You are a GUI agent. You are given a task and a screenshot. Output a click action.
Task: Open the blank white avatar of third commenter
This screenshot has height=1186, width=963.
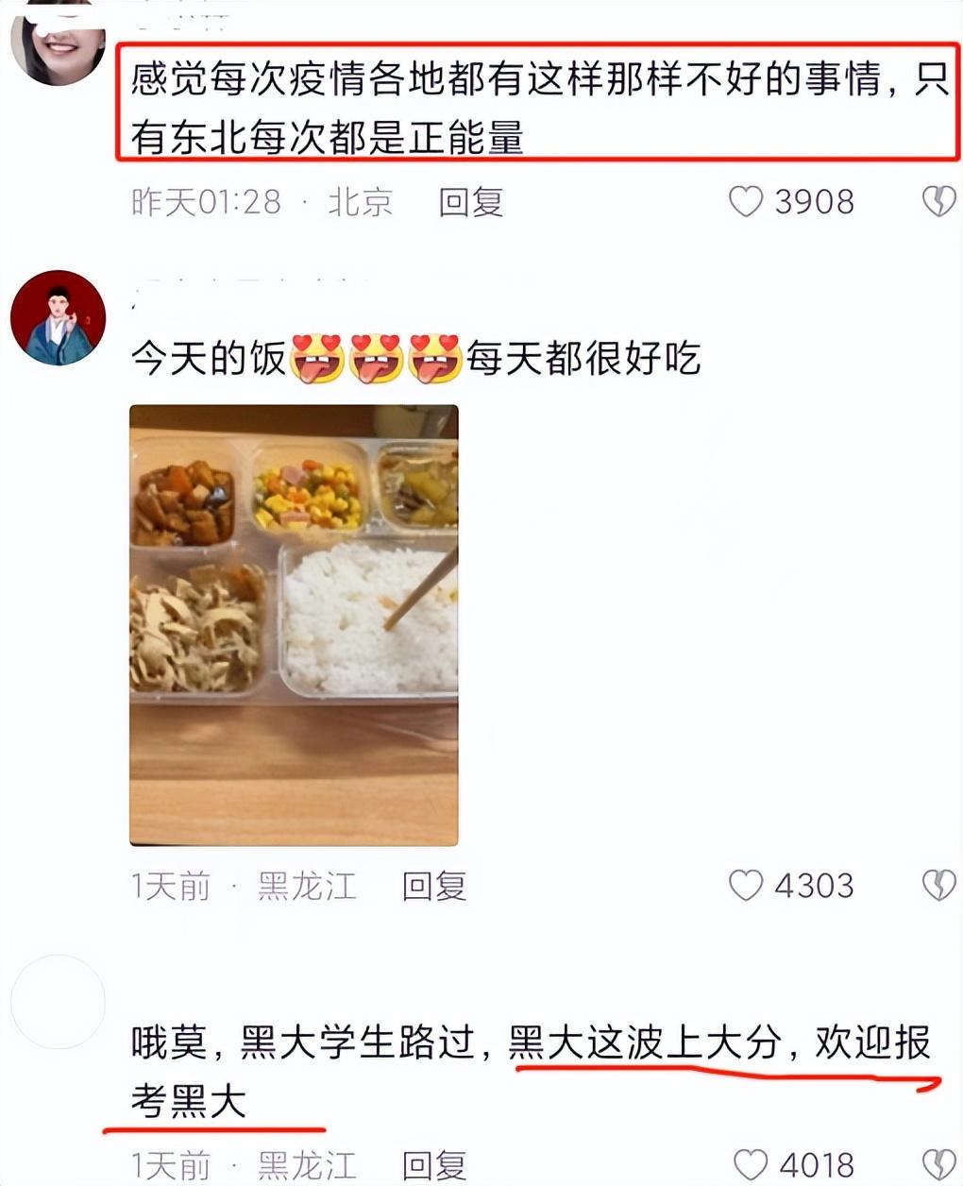pyautogui.click(x=58, y=1002)
